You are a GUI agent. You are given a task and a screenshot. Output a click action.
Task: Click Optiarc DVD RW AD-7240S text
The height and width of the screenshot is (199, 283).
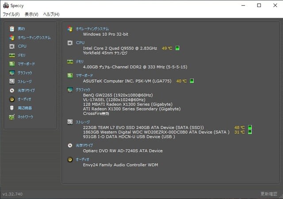(x=123, y=151)
